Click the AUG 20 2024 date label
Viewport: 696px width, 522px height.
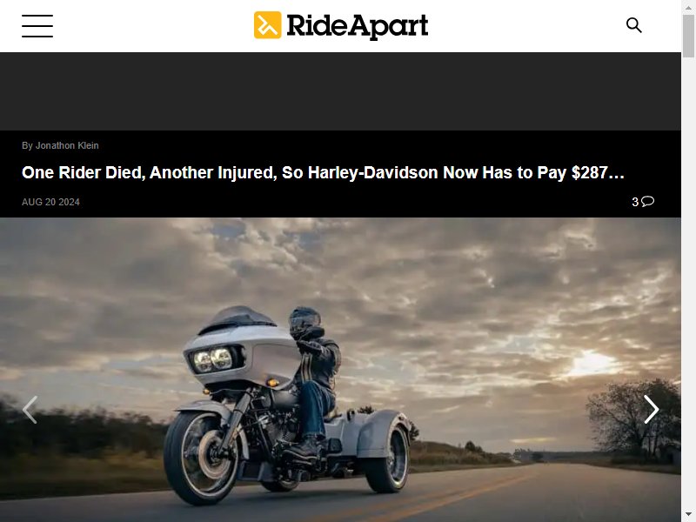pos(50,202)
